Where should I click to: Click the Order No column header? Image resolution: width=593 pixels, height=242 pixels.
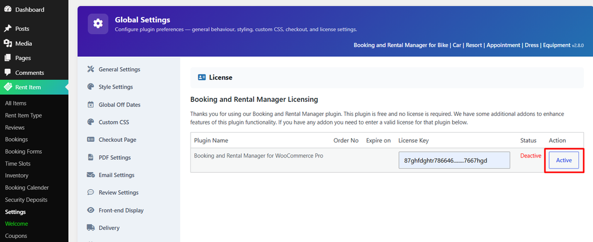(x=346, y=140)
